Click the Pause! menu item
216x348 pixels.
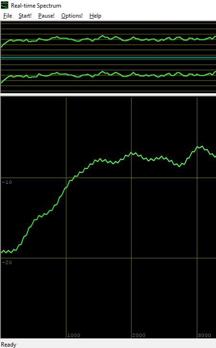(46, 16)
